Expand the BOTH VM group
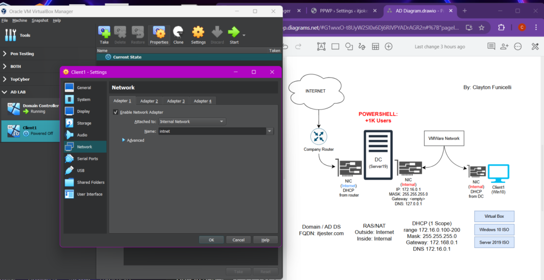544x280 pixels. pos(4,66)
